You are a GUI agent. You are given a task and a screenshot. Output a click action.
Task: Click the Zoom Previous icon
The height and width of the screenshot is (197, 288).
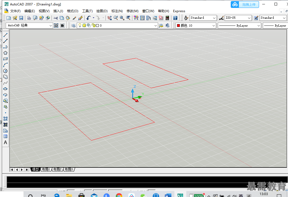click(x=128, y=18)
